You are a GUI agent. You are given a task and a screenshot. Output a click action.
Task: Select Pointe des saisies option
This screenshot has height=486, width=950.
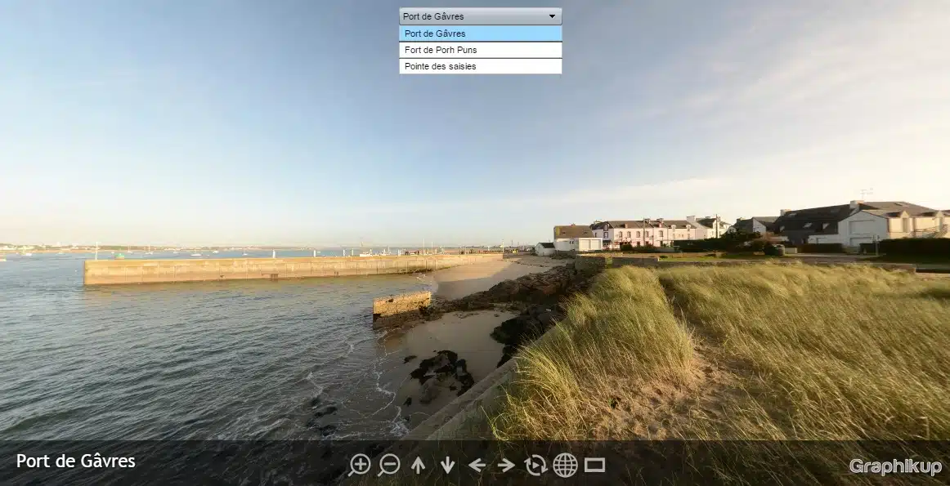(480, 66)
